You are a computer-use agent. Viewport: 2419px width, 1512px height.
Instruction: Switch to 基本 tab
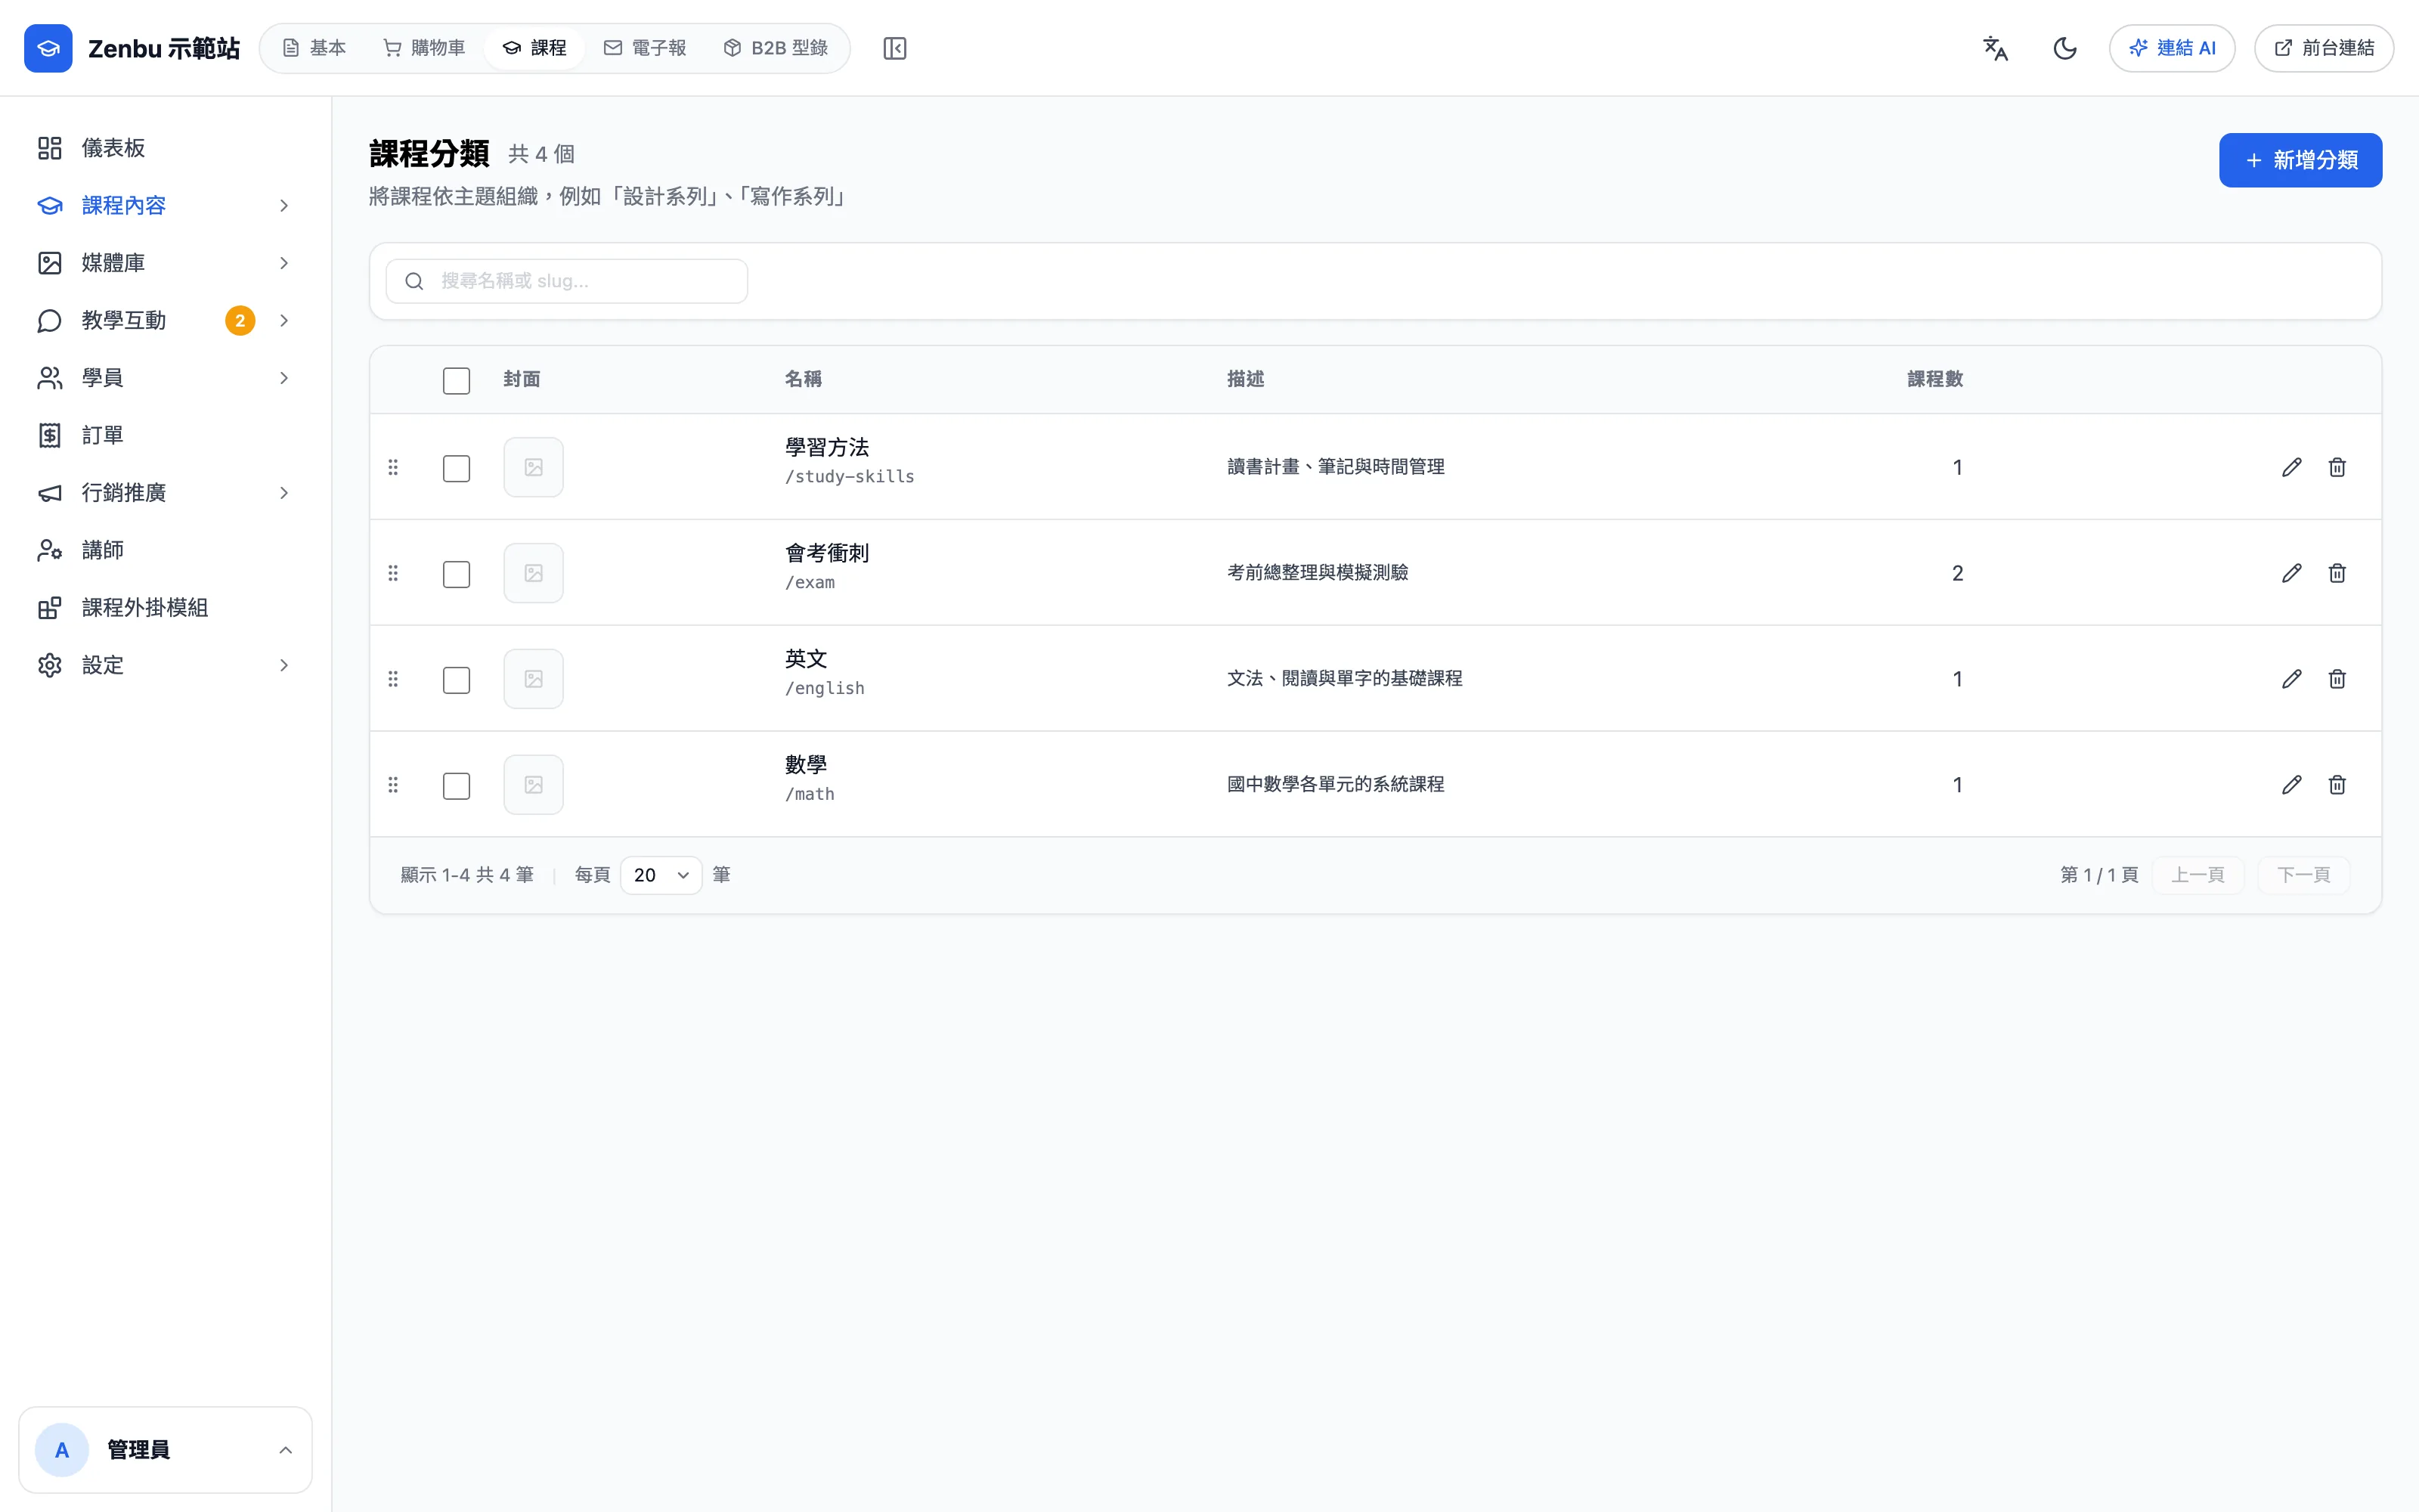[x=314, y=48]
